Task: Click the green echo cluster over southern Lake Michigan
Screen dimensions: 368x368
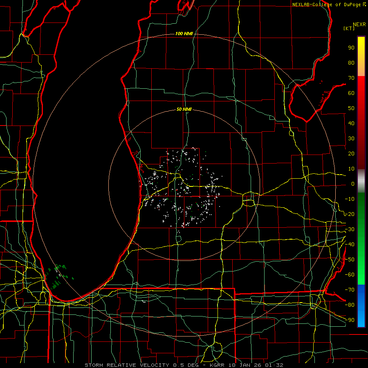Action: pyautogui.click(x=58, y=276)
